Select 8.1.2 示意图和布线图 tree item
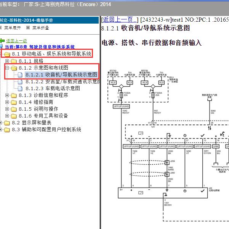 pyautogui.click(x=43, y=68)
